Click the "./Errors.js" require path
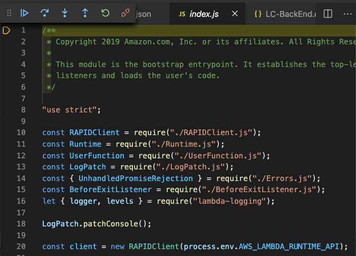The width and height of the screenshot is (356, 256). [x=282, y=178]
